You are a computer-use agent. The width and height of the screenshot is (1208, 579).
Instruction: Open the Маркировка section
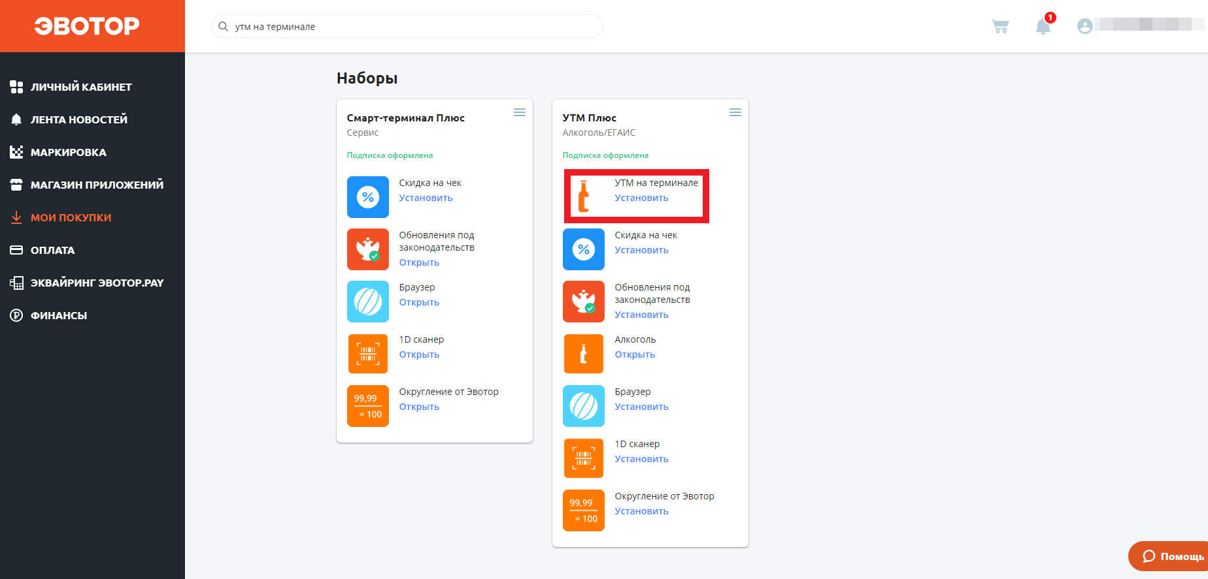(69, 152)
